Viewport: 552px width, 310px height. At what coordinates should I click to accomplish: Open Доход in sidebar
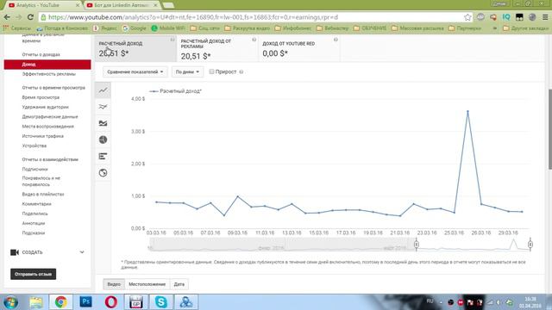coord(47,65)
